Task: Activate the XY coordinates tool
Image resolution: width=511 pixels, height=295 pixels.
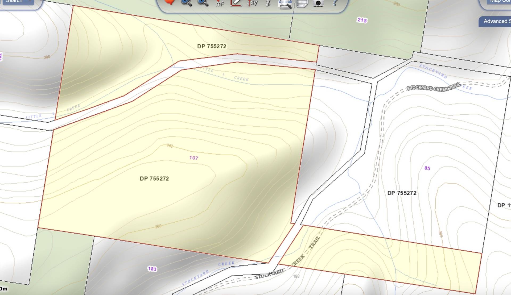Action: 252,3
